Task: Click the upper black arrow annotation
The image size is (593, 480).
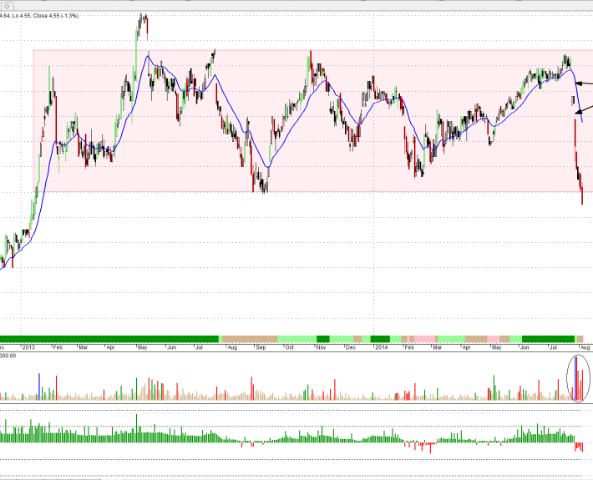Action: 584,83
